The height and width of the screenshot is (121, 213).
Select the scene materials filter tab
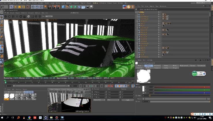(x=29, y=92)
